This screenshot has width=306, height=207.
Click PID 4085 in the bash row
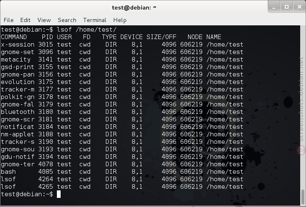[46, 172]
